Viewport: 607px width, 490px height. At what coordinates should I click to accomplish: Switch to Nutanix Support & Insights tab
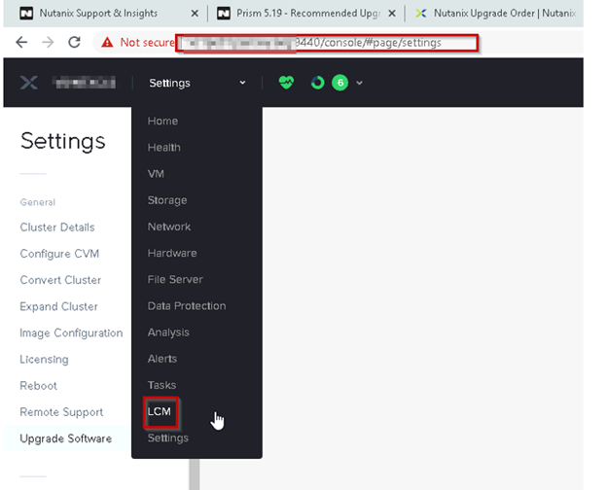(98, 14)
